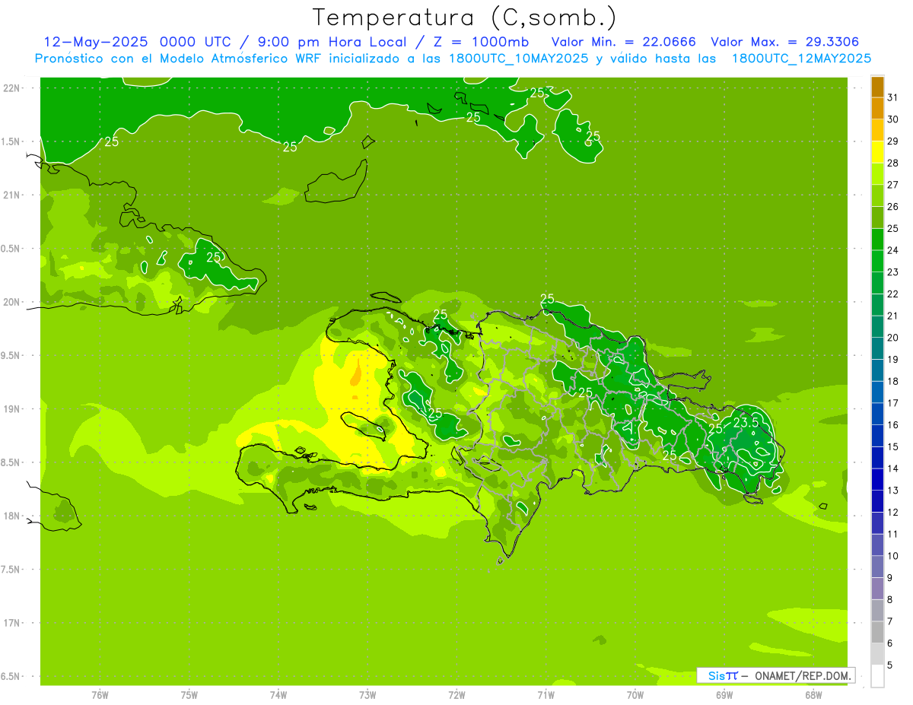Click the "6.5N" latitude label
Screen dimensions: 913x705
click(x=11, y=676)
